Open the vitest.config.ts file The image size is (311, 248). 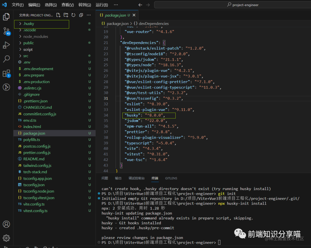(54, 211)
